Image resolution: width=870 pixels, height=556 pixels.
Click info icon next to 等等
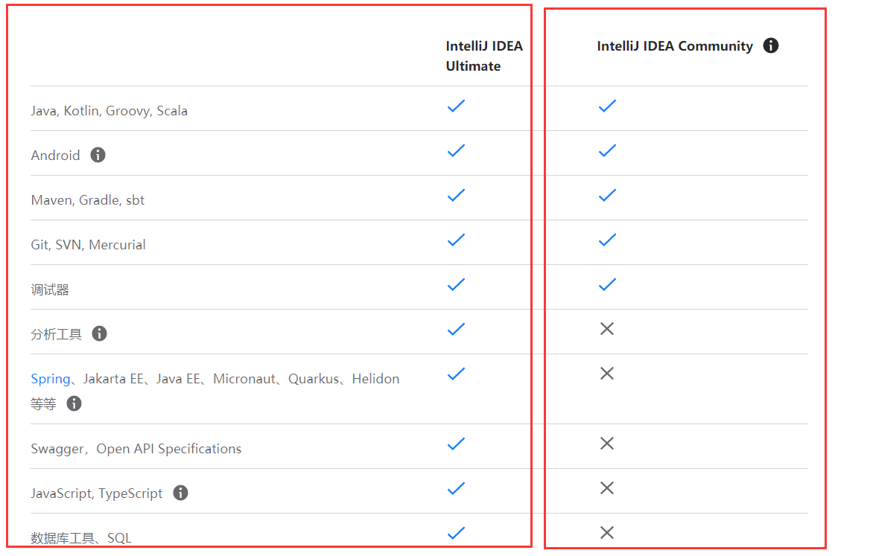(74, 403)
